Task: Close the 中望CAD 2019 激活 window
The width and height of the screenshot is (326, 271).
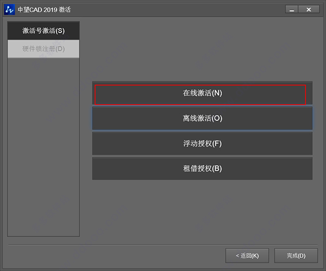Action: [309, 10]
